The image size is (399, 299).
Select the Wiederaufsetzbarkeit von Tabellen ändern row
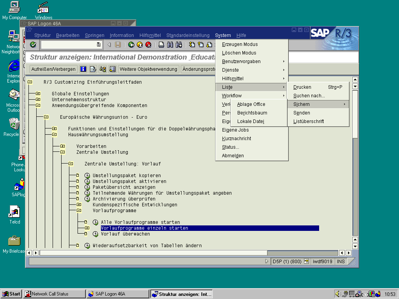point(147,246)
